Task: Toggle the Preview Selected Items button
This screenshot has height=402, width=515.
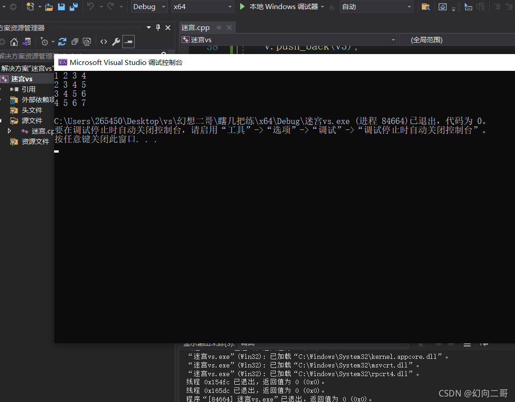Action: tap(128, 42)
